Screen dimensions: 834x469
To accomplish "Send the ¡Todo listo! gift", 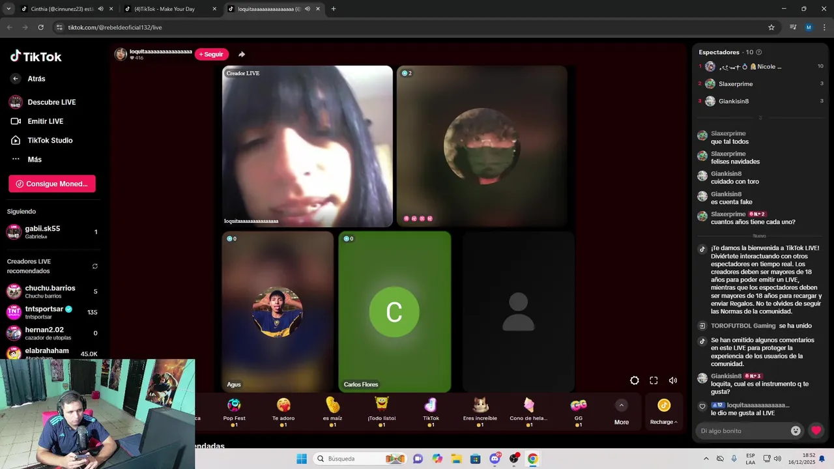I will click(x=382, y=411).
